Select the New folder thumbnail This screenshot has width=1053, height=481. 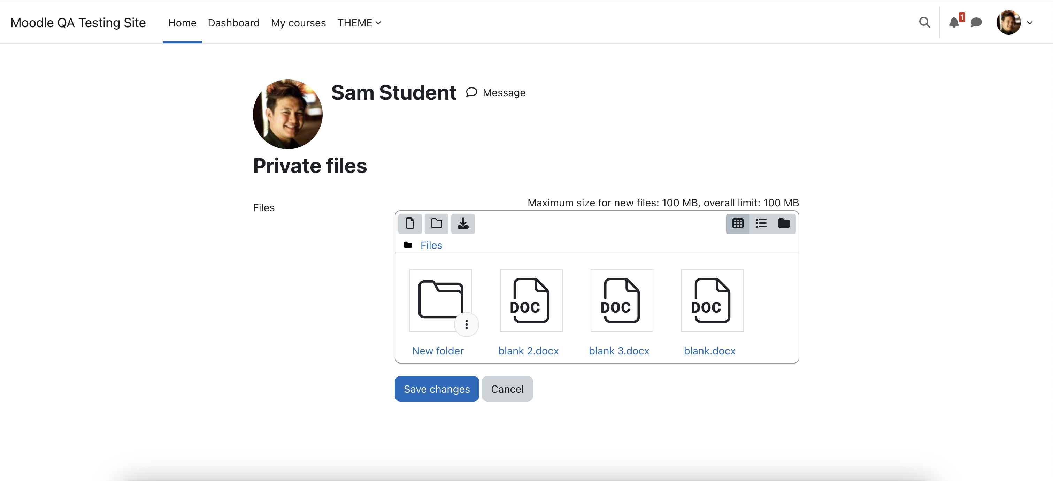[441, 300]
